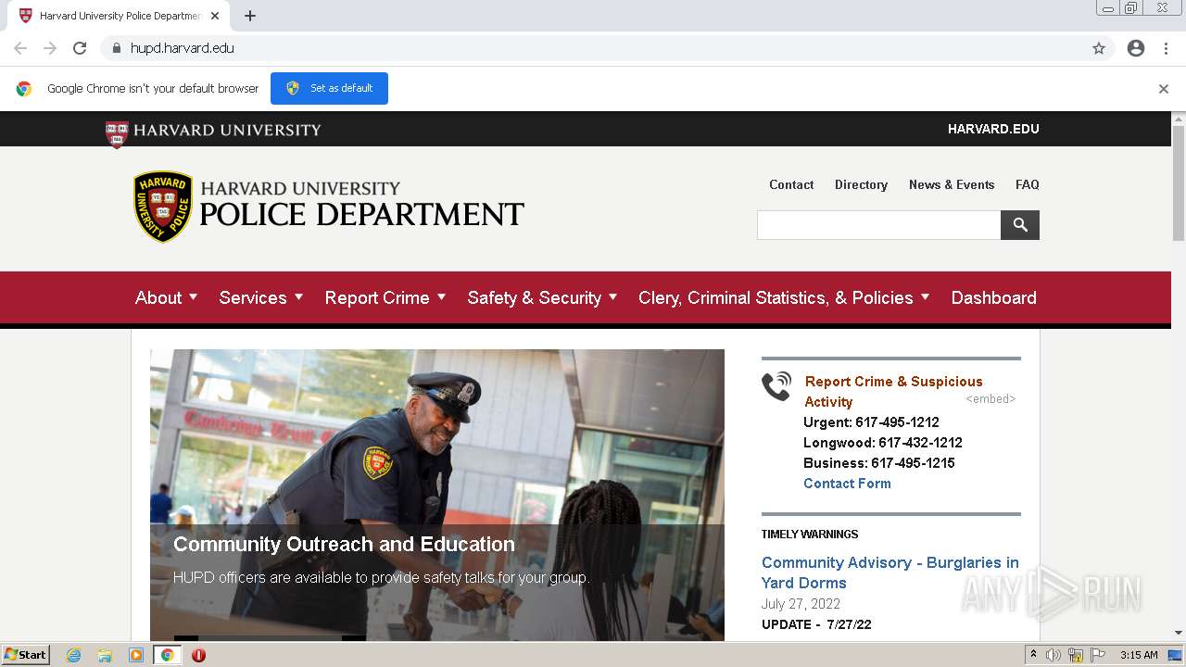The image size is (1186, 667).
Task: Click the search magnifier button
Action: (x=1020, y=225)
